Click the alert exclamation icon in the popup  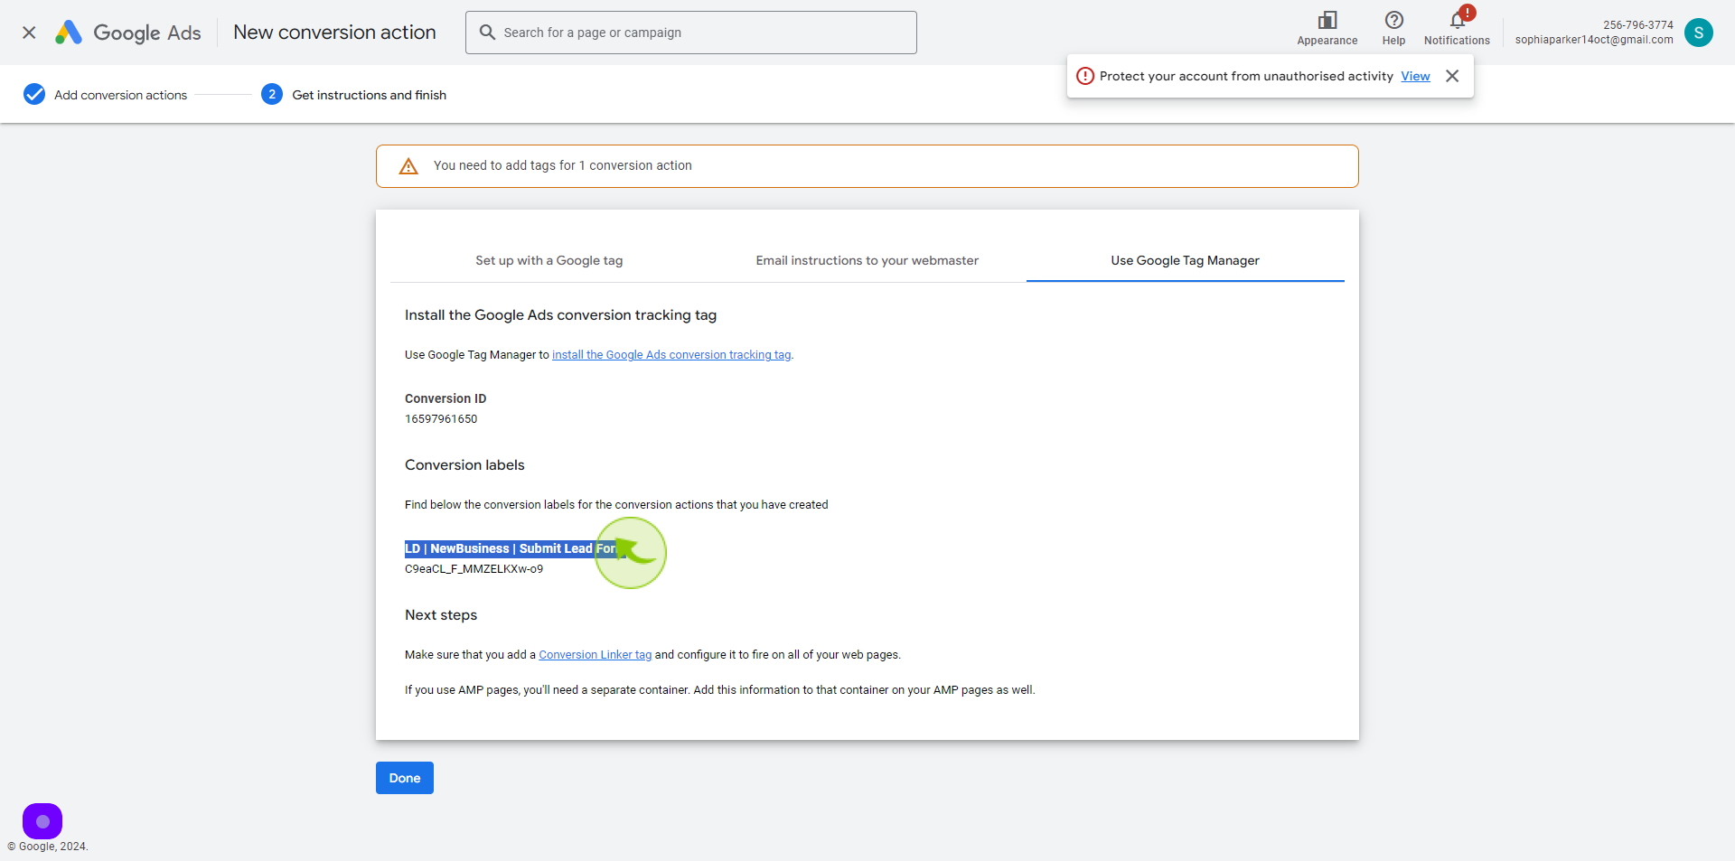pos(1085,76)
